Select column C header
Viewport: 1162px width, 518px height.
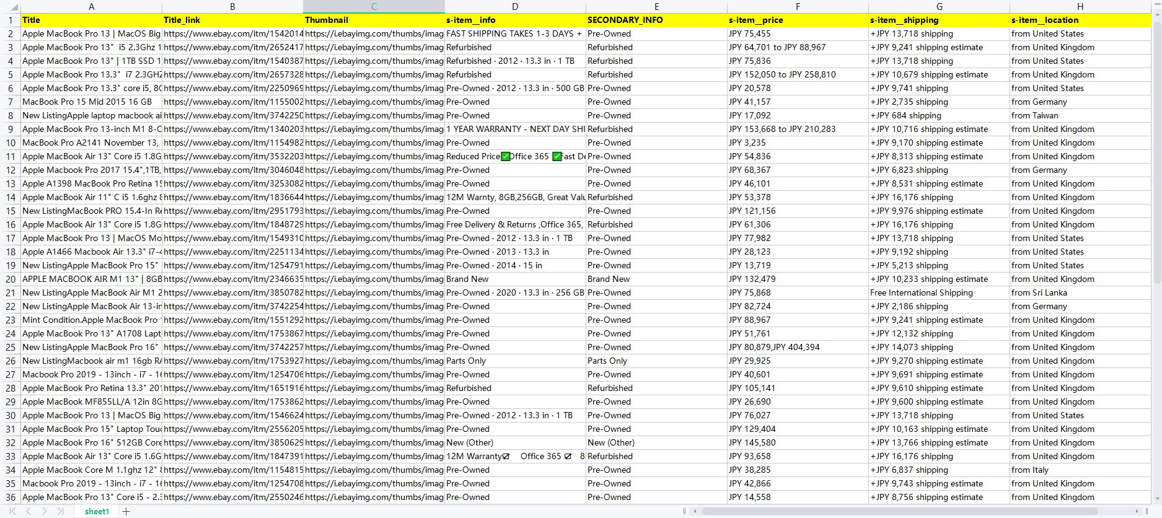374,6
